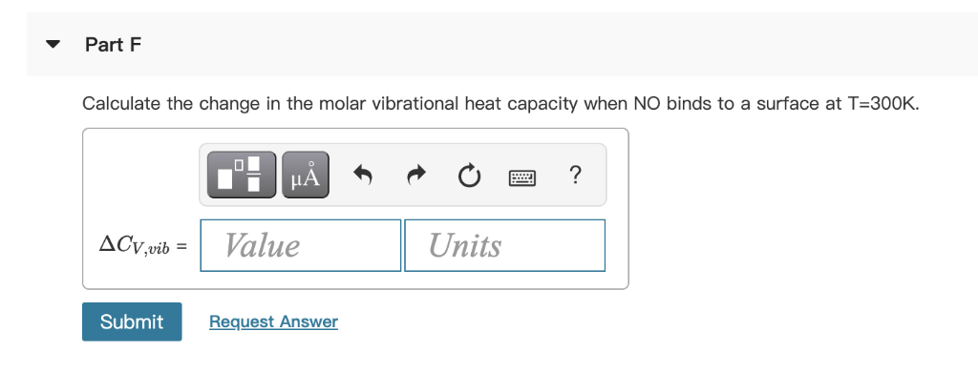Open answer help with question mark
This screenshot has height=373, width=978.
pos(576,175)
